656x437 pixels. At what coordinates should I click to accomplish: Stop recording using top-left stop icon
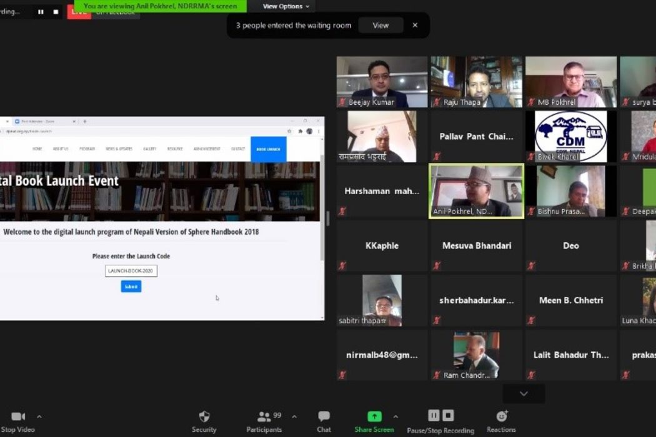click(56, 12)
